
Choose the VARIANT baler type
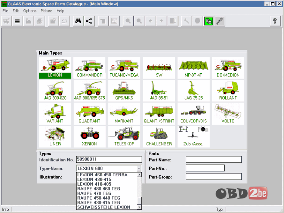point(55,113)
